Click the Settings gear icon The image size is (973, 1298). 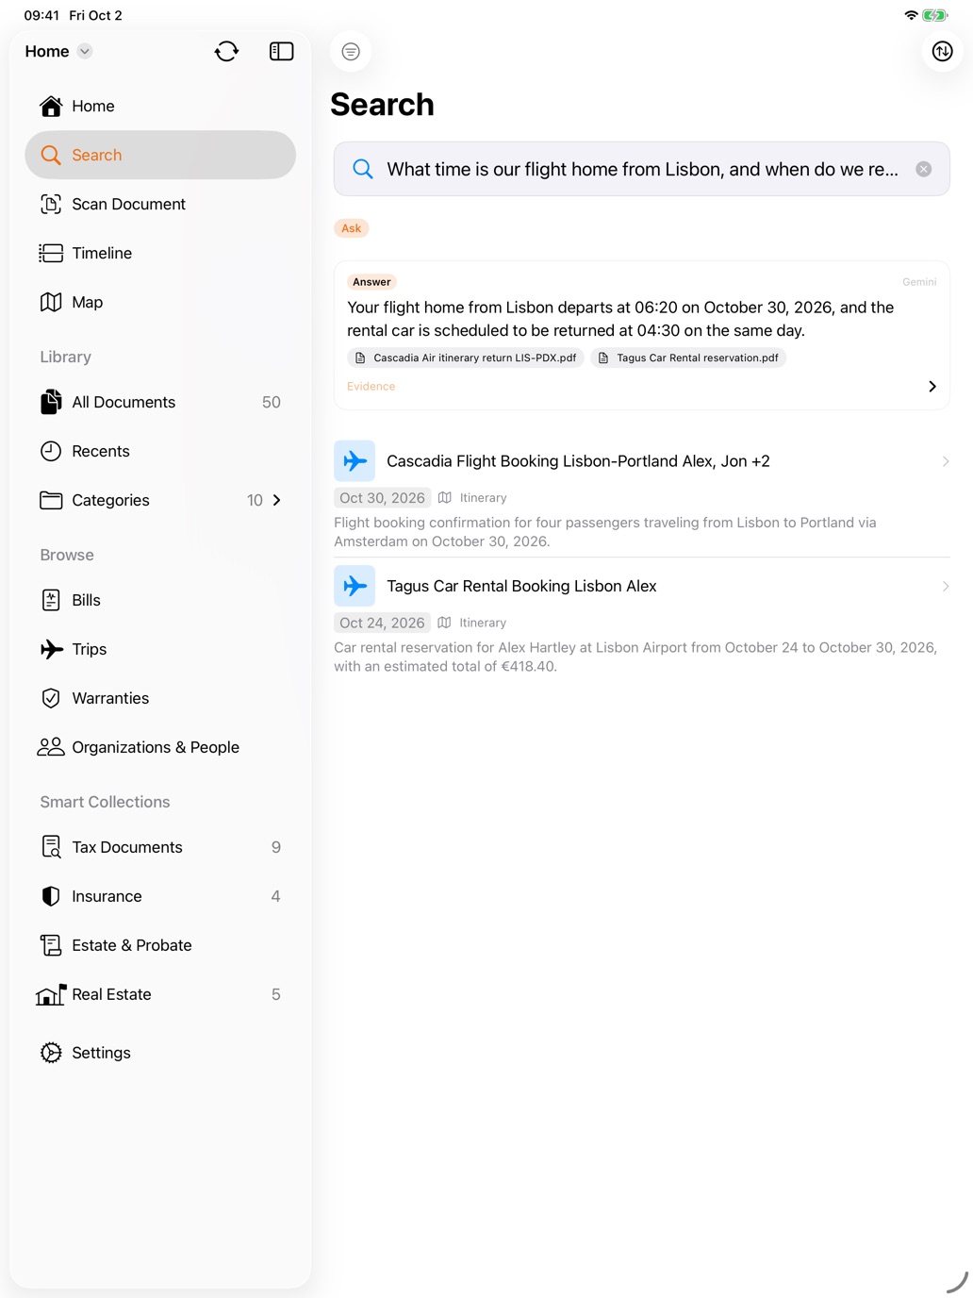(x=51, y=1053)
